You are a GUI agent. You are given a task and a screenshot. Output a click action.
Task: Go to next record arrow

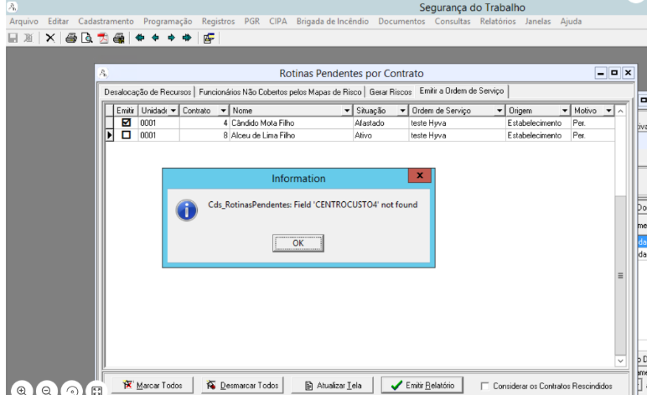pyautogui.click(x=171, y=38)
